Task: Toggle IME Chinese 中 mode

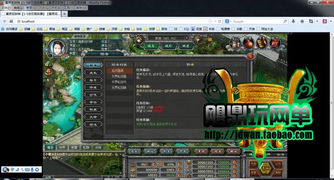Action: point(12,170)
